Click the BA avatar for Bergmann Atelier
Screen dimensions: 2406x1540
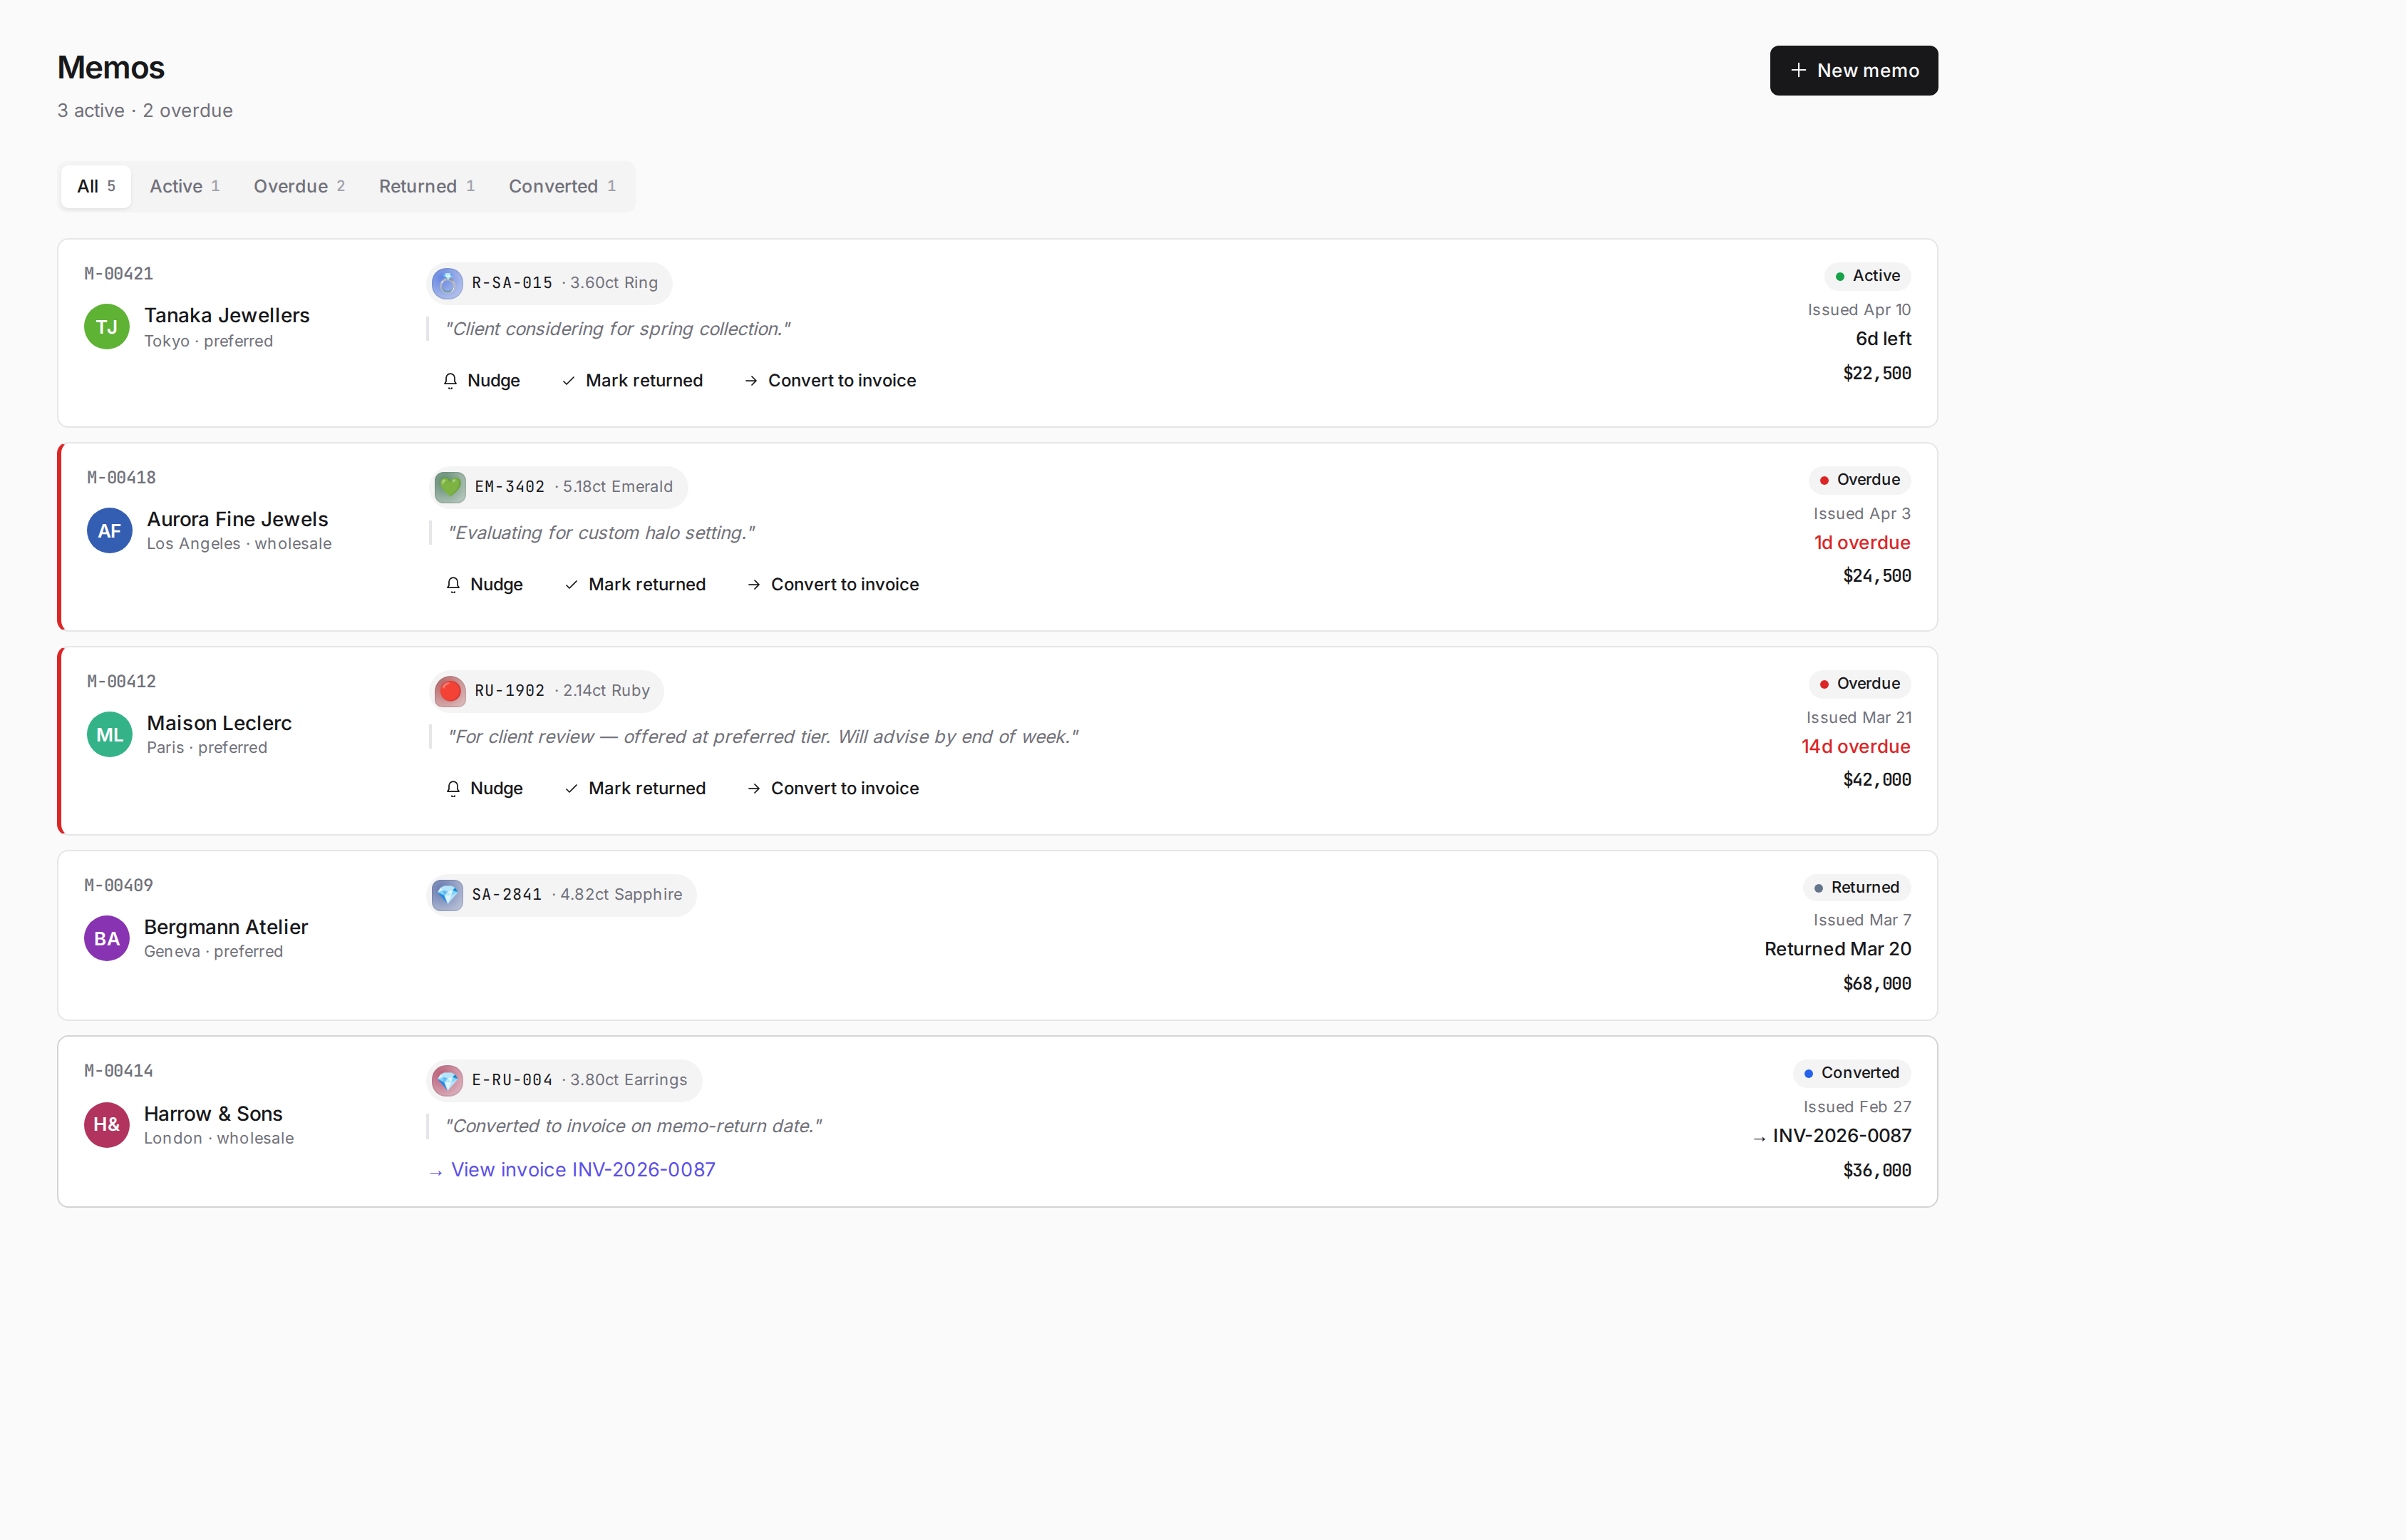[x=107, y=939]
